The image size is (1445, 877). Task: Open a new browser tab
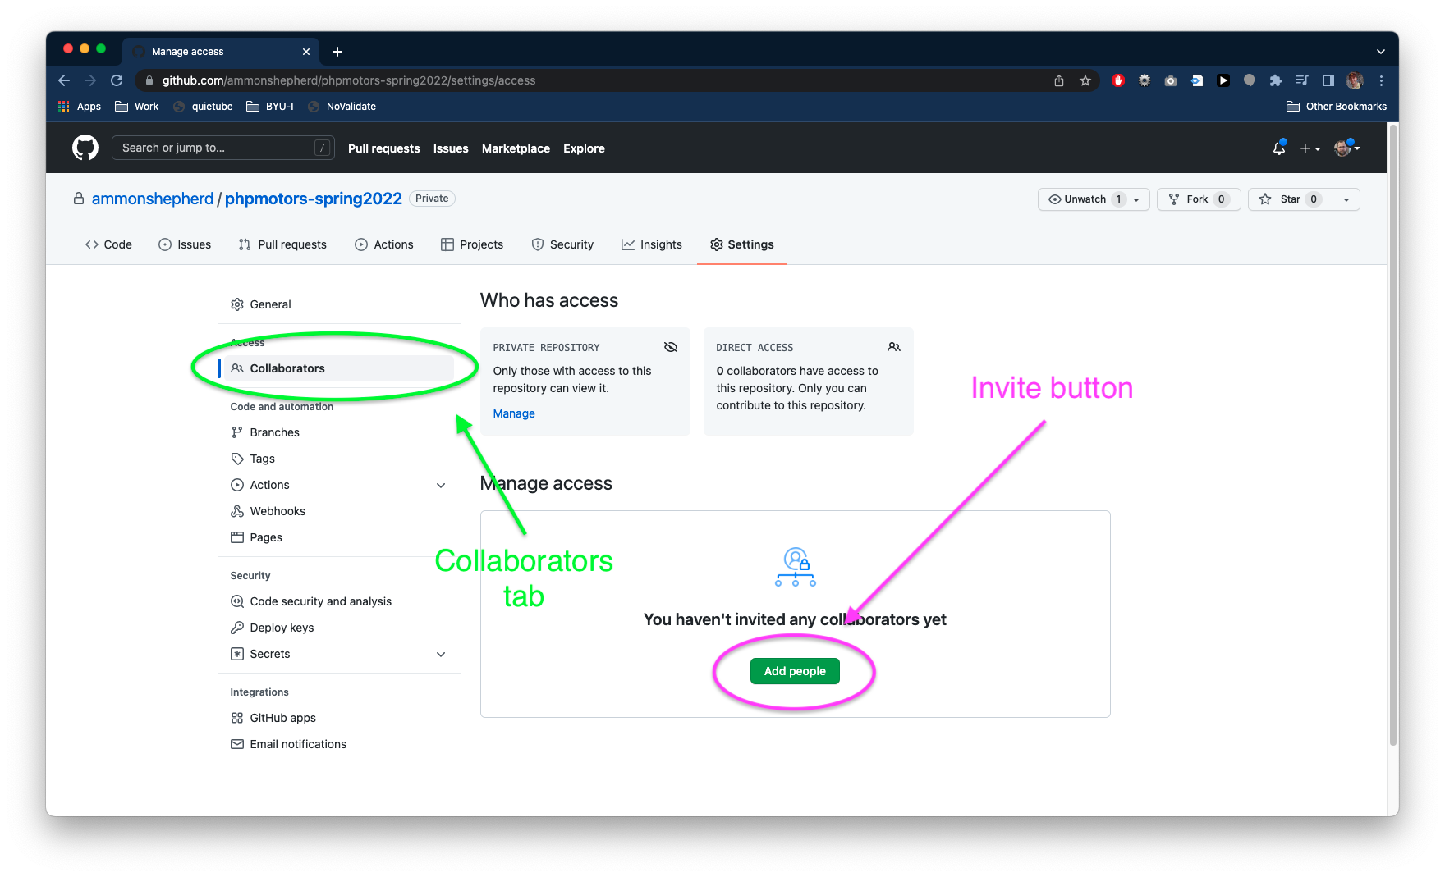pyautogui.click(x=337, y=52)
